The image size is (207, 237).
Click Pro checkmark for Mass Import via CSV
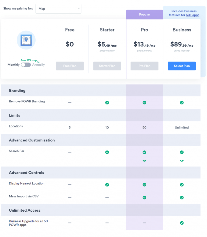point(144,198)
